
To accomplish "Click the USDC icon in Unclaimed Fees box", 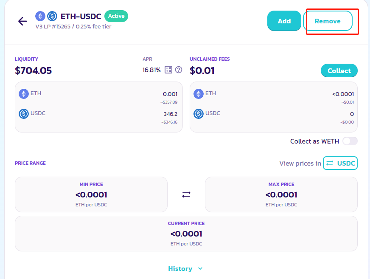I will click(199, 114).
